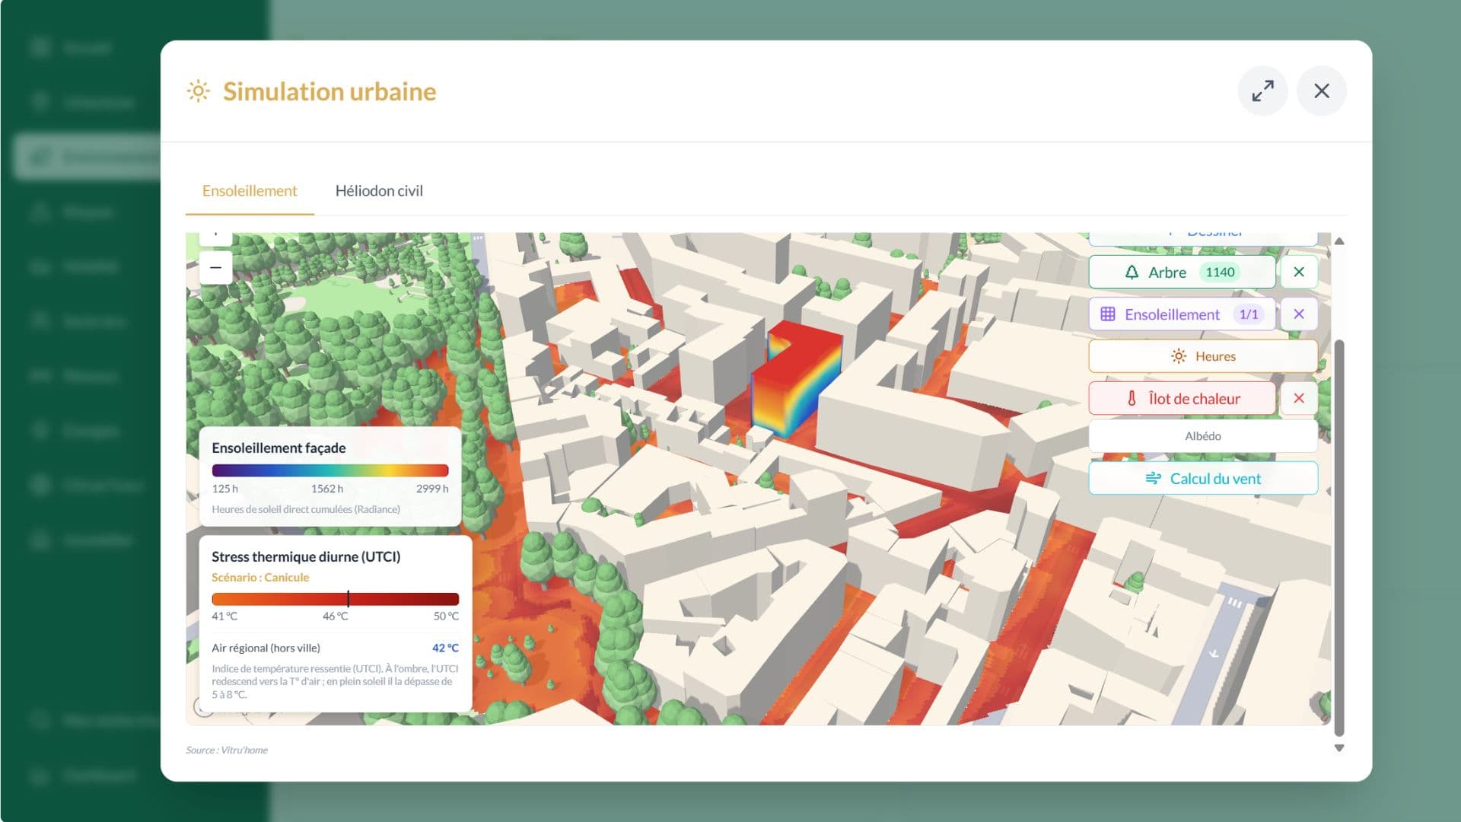
Task: Click the '50 °C' scale label
Action: coord(446,616)
